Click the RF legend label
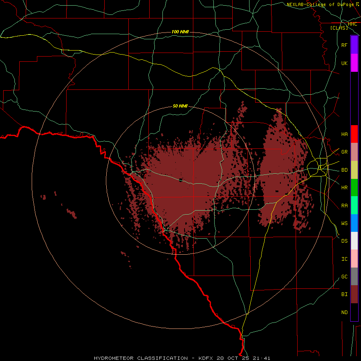This screenshot has height=361, width=361. point(344,45)
